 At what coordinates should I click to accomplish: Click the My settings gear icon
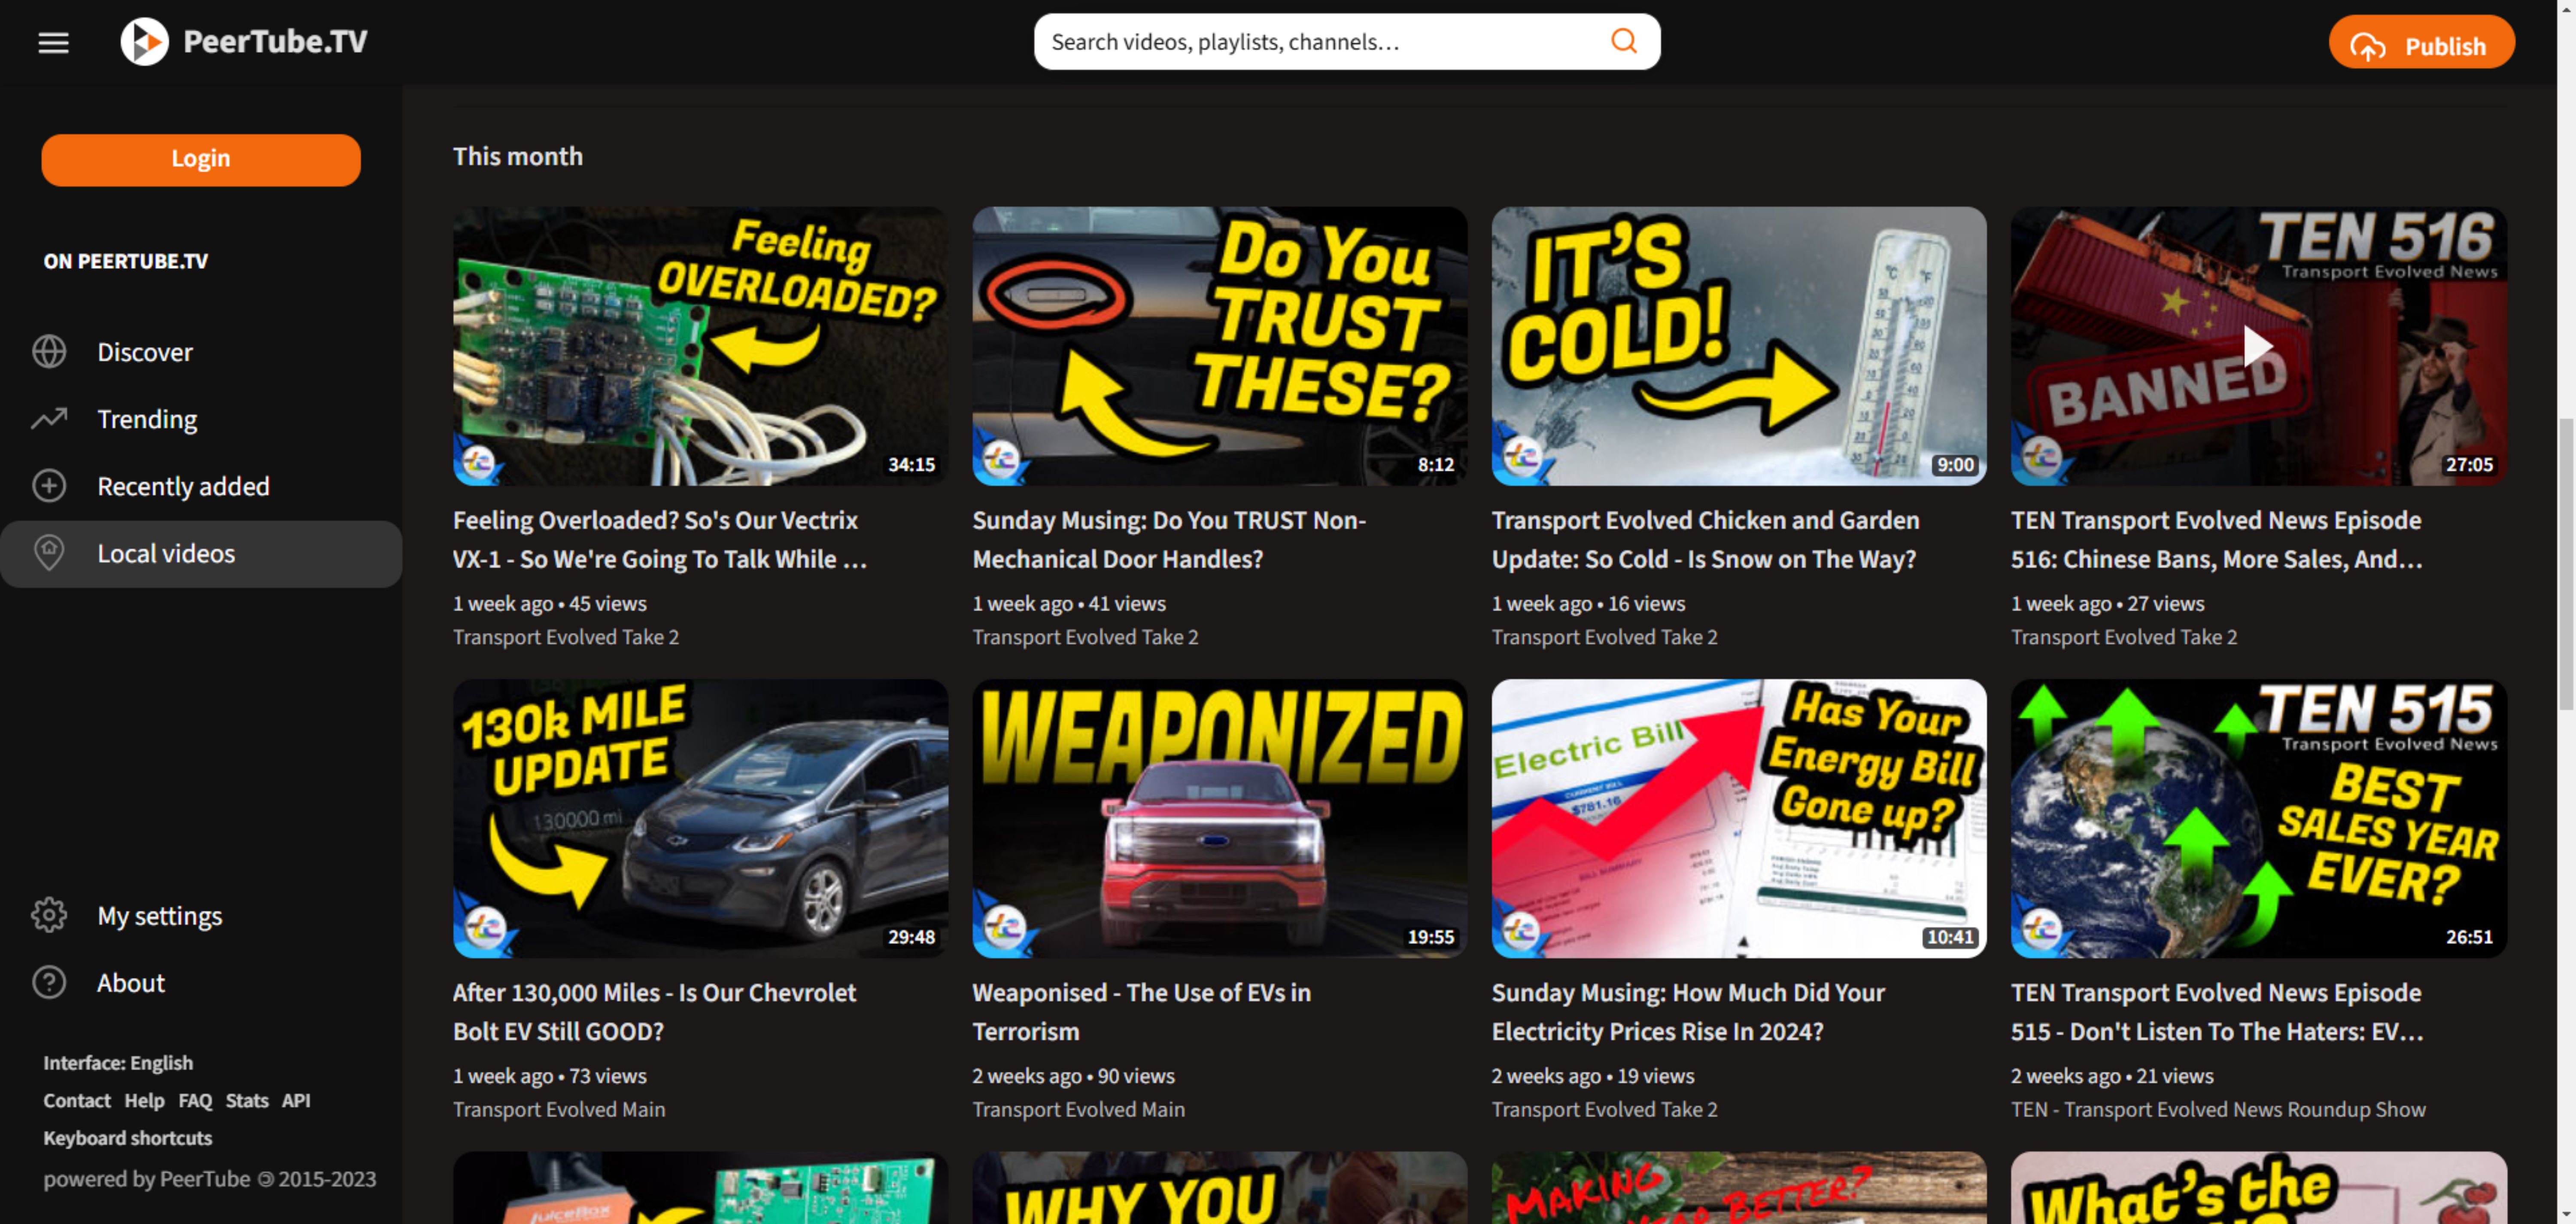pos(49,915)
